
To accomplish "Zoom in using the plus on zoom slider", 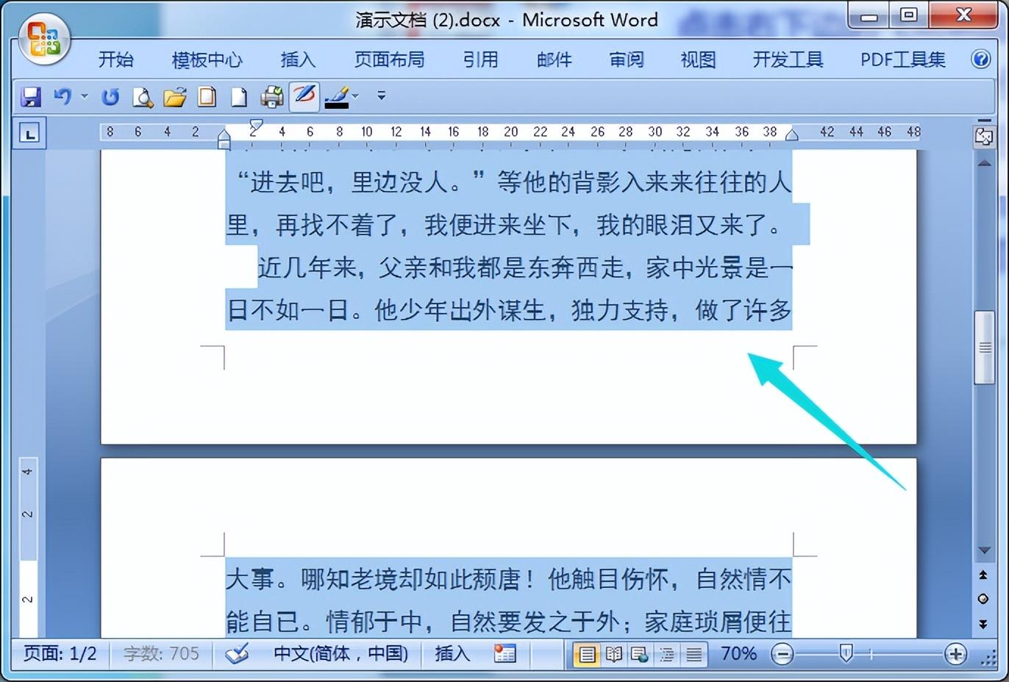I will 957,653.
